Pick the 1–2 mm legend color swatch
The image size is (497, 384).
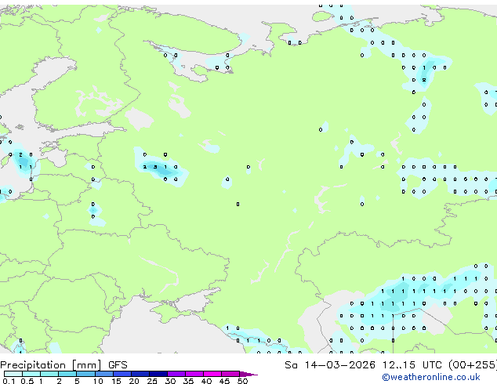pos(49,374)
